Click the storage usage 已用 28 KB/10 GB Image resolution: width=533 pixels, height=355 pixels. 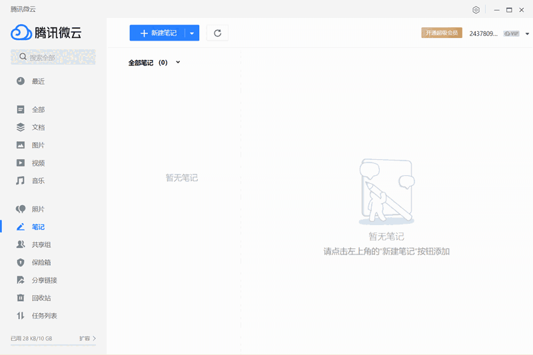pos(31,338)
